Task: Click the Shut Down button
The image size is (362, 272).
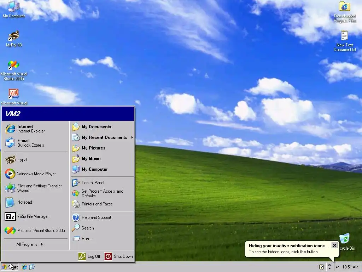Action: (118, 256)
